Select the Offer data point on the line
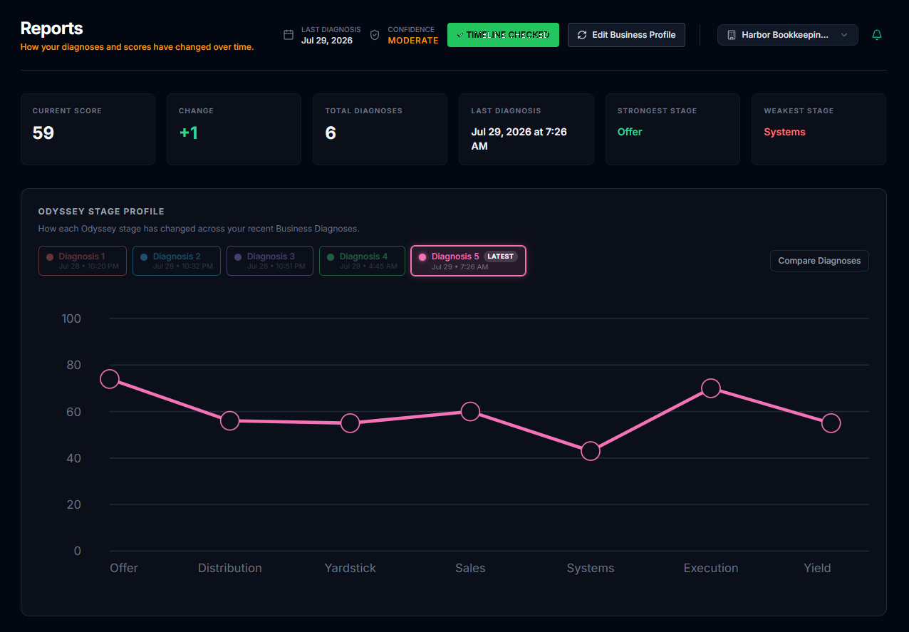The height and width of the screenshot is (632, 909). coord(110,378)
